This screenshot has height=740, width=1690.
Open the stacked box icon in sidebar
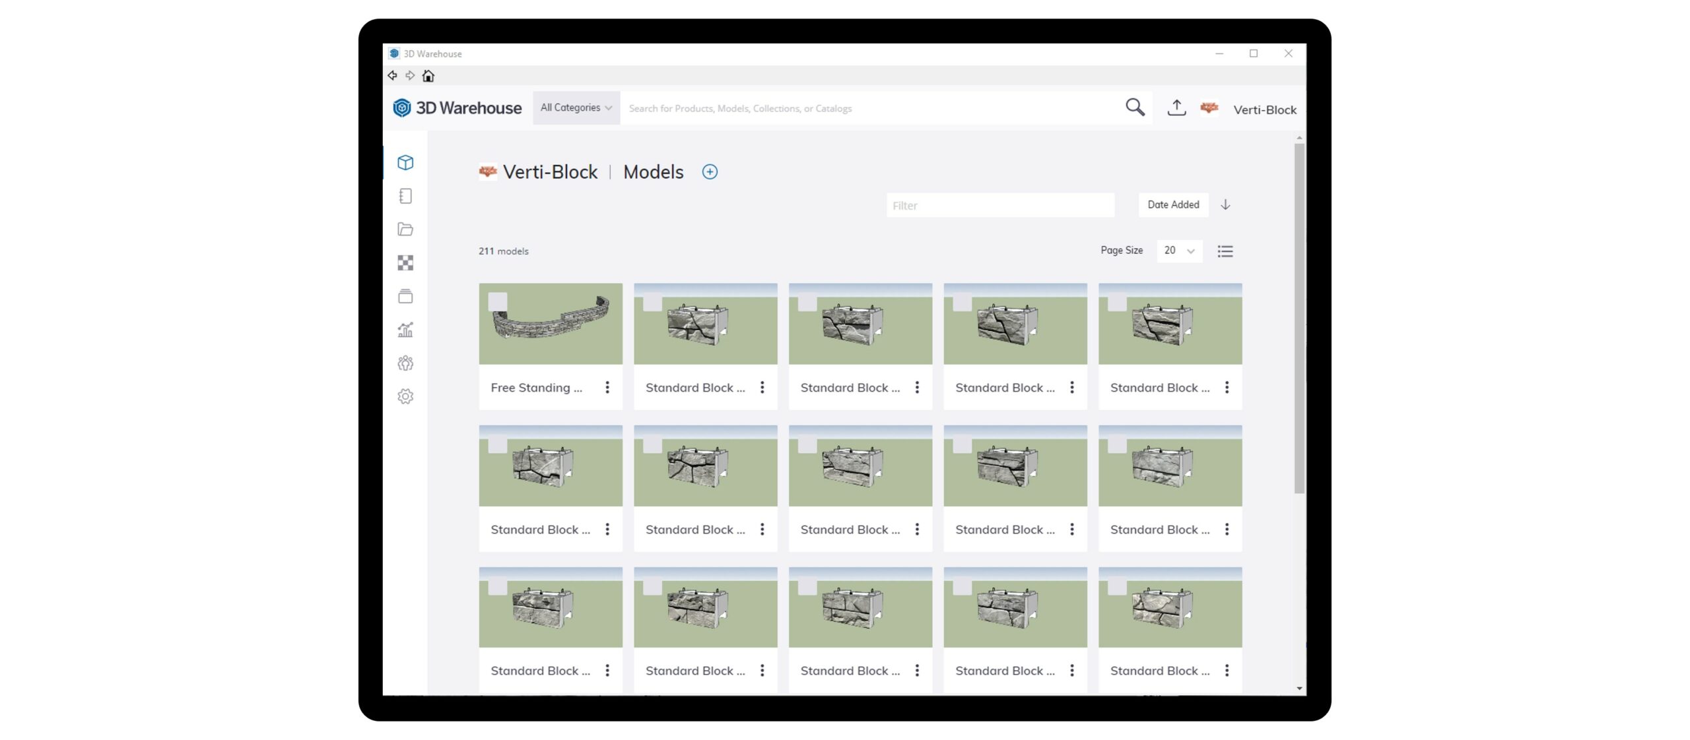pos(405,296)
